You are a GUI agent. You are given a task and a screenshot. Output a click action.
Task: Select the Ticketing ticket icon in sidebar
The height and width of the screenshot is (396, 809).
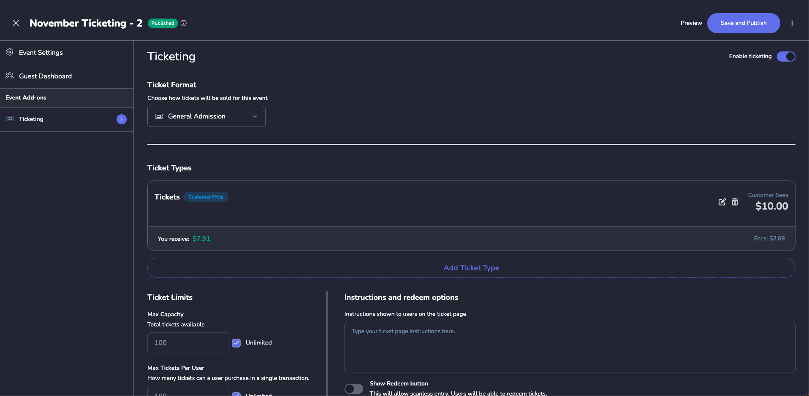click(x=9, y=119)
